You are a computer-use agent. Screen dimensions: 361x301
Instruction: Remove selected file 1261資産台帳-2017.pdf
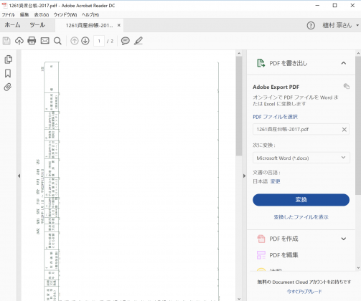[x=344, y=130]
